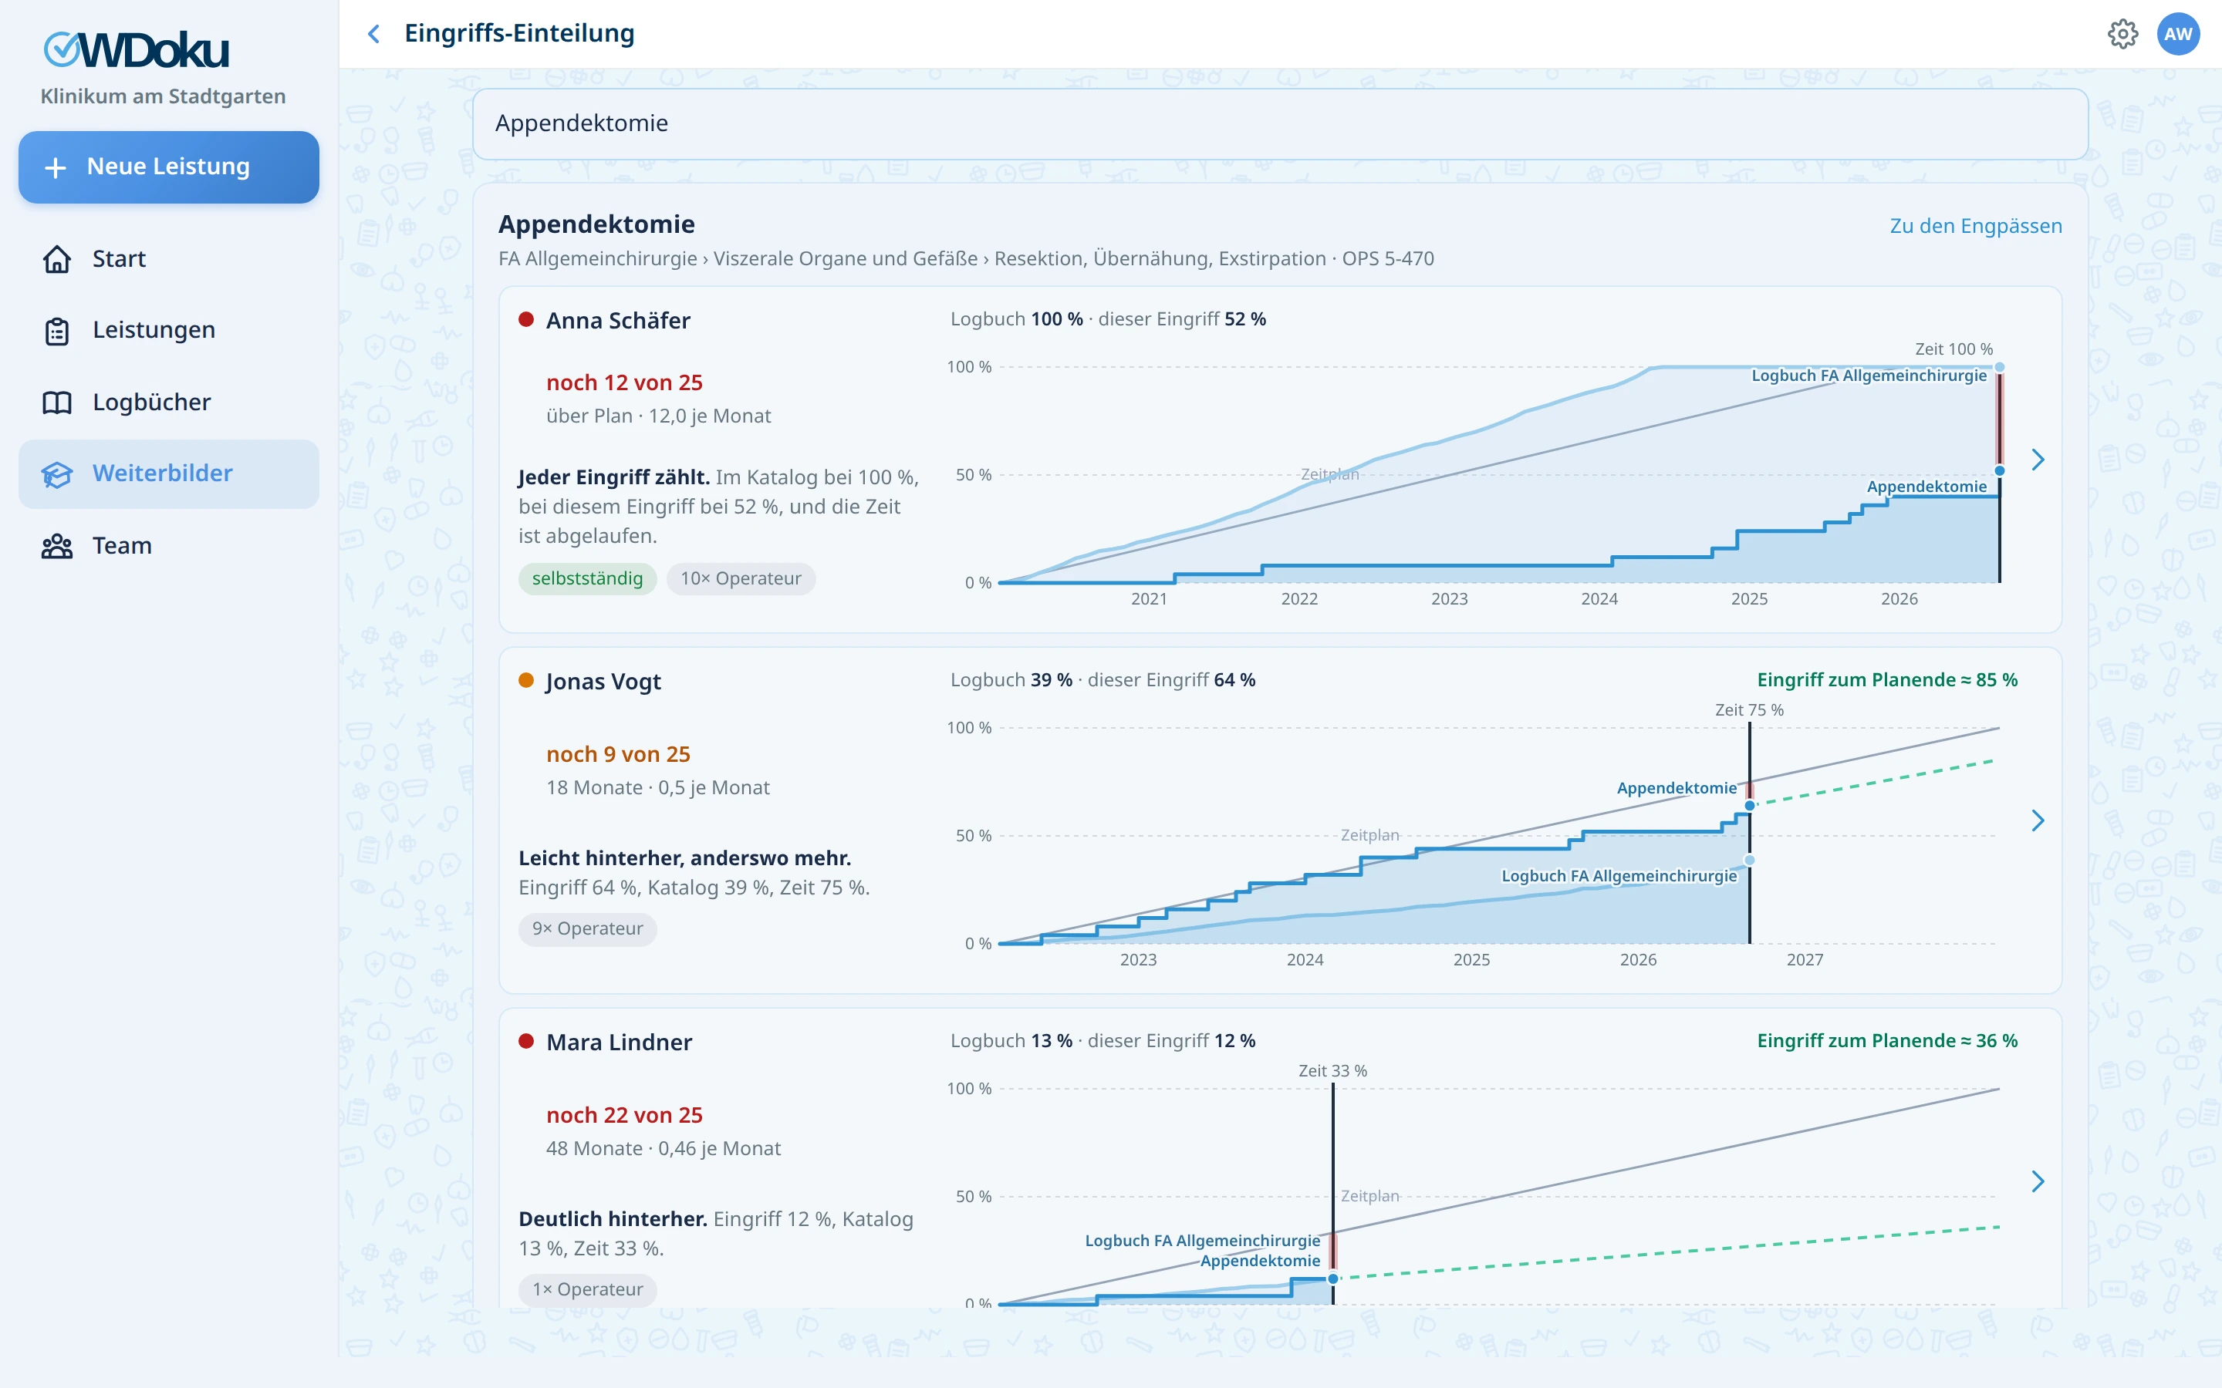Click the Zeit 75 % marker line

pos(1749,832)
